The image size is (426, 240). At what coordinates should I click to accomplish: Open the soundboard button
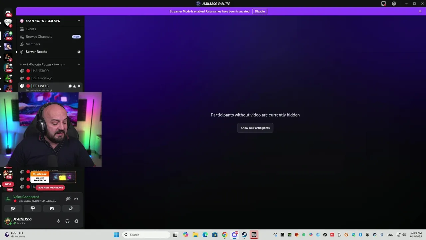71,208
